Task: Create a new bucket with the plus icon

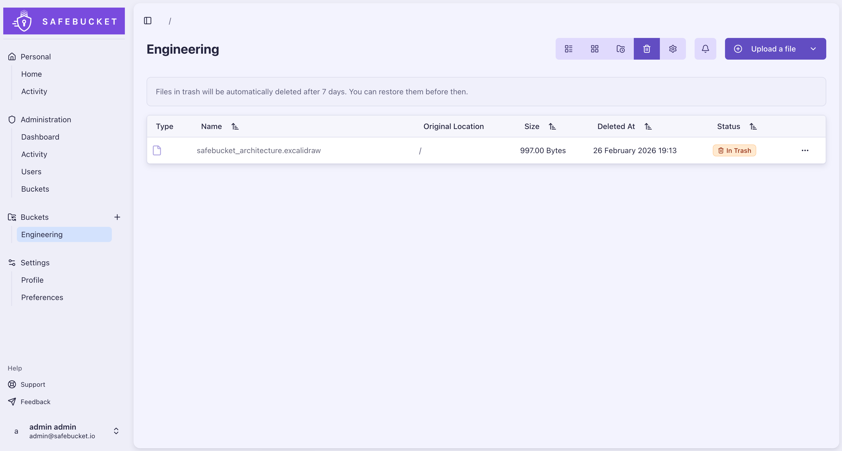Action: coord(117,217)
